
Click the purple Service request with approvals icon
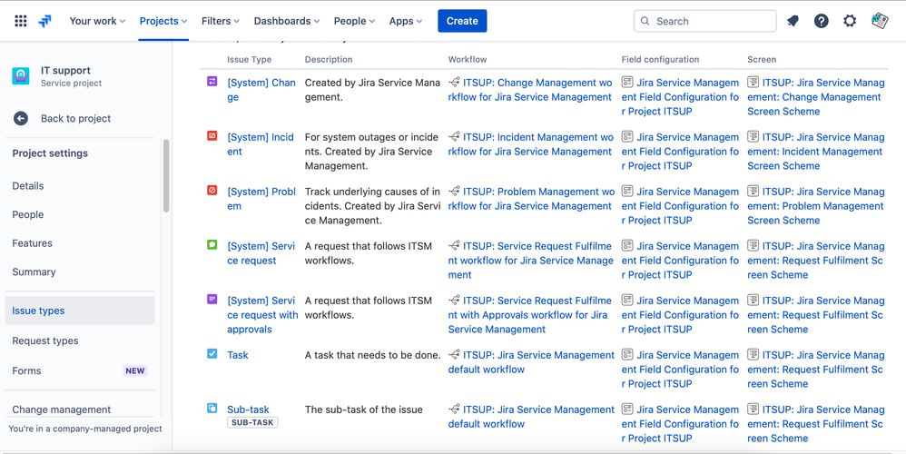click(212, 300)
